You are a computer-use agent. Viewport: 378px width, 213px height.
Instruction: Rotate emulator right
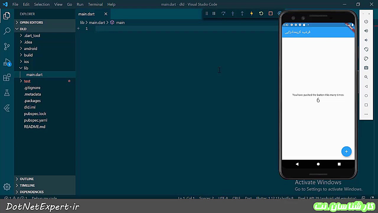tap(366, 59)
